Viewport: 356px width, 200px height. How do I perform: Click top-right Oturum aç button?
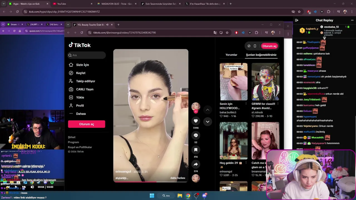point(270,46)
